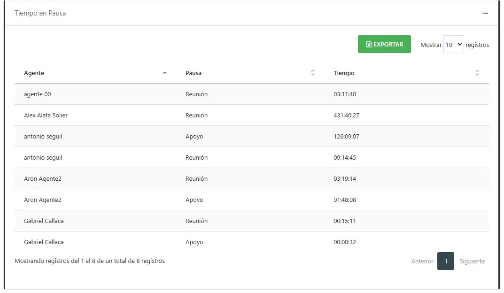This screenshot has width=504, height=293.
Task: Sort the Pausa column
Action: tap(312, 73)
